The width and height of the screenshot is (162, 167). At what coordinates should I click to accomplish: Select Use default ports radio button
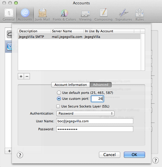click(59, 93)
